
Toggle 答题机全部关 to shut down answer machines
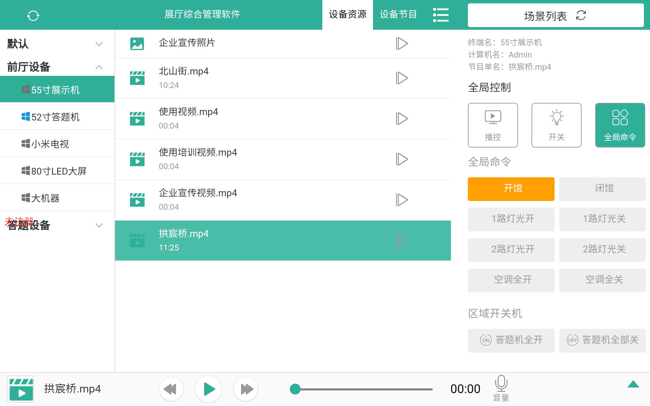[602, 340]
